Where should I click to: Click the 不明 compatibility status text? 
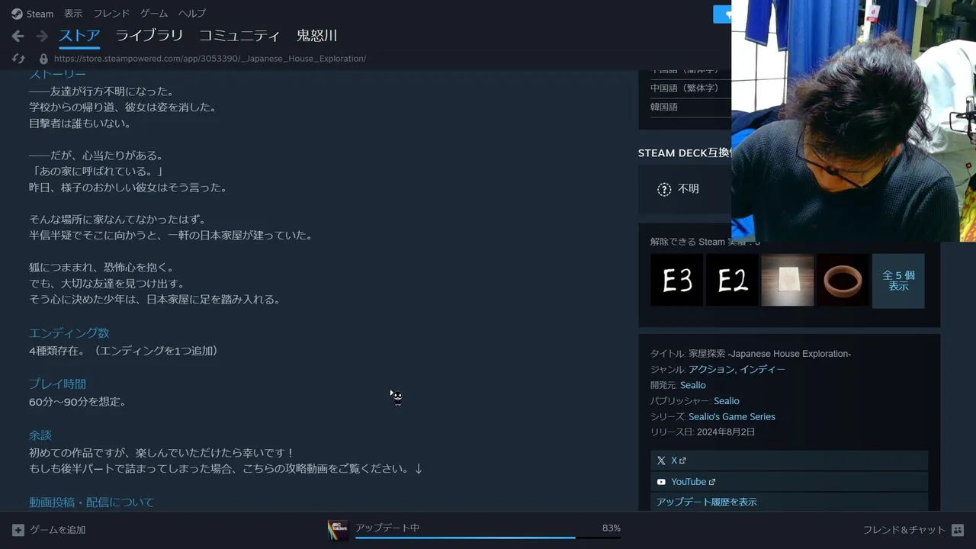pyautogui.click(x=689, y=189)
